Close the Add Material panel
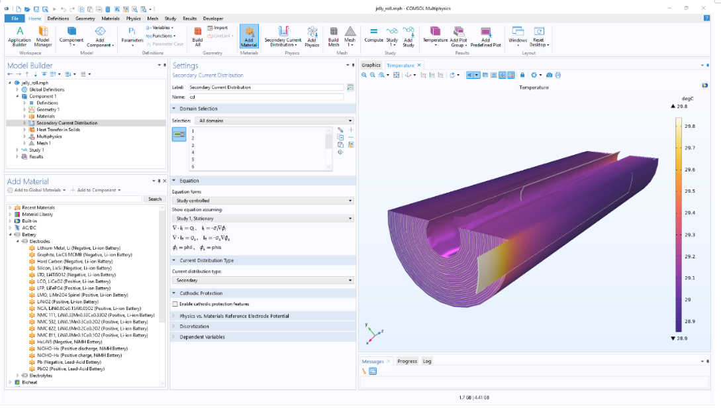Image resolution: width=721 pixels, height=410 pixels. click(x=165, y=181)
